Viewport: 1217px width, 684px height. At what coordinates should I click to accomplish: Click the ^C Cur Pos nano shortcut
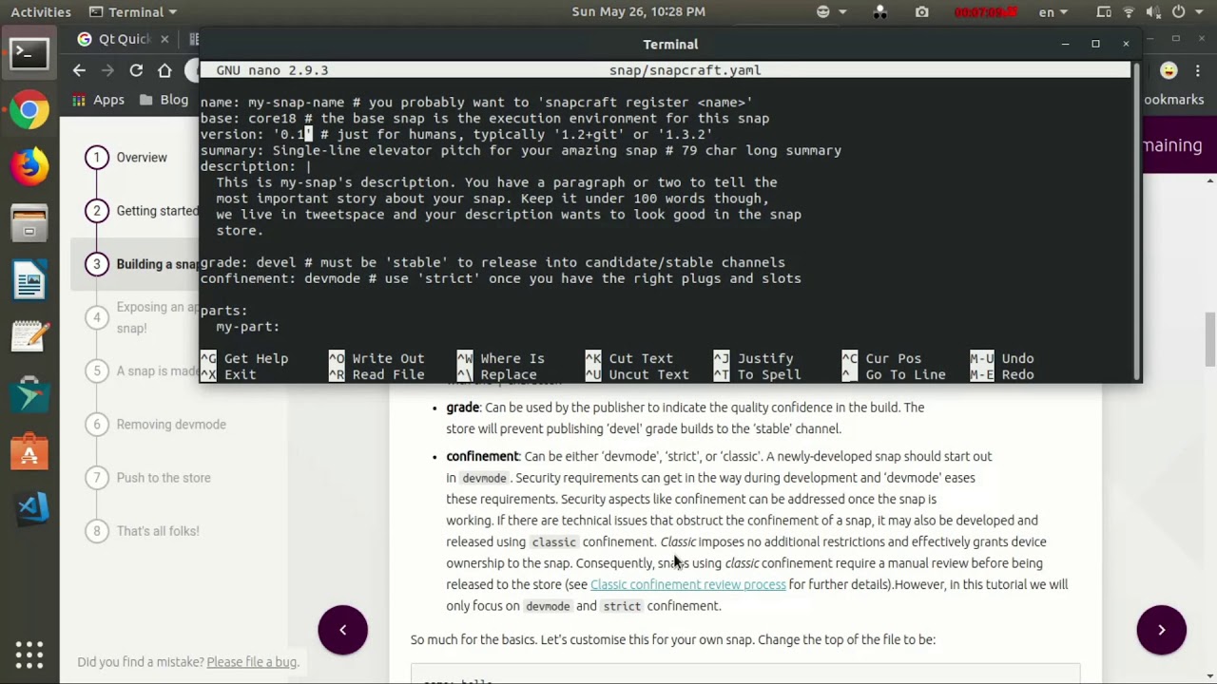pyautogui.click(x=881, y=358)
